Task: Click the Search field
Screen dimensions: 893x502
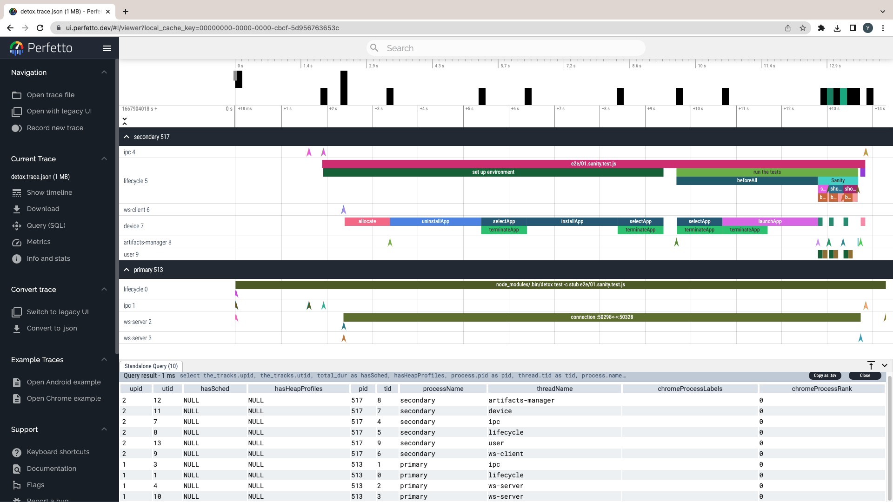Action: (506, 48)
